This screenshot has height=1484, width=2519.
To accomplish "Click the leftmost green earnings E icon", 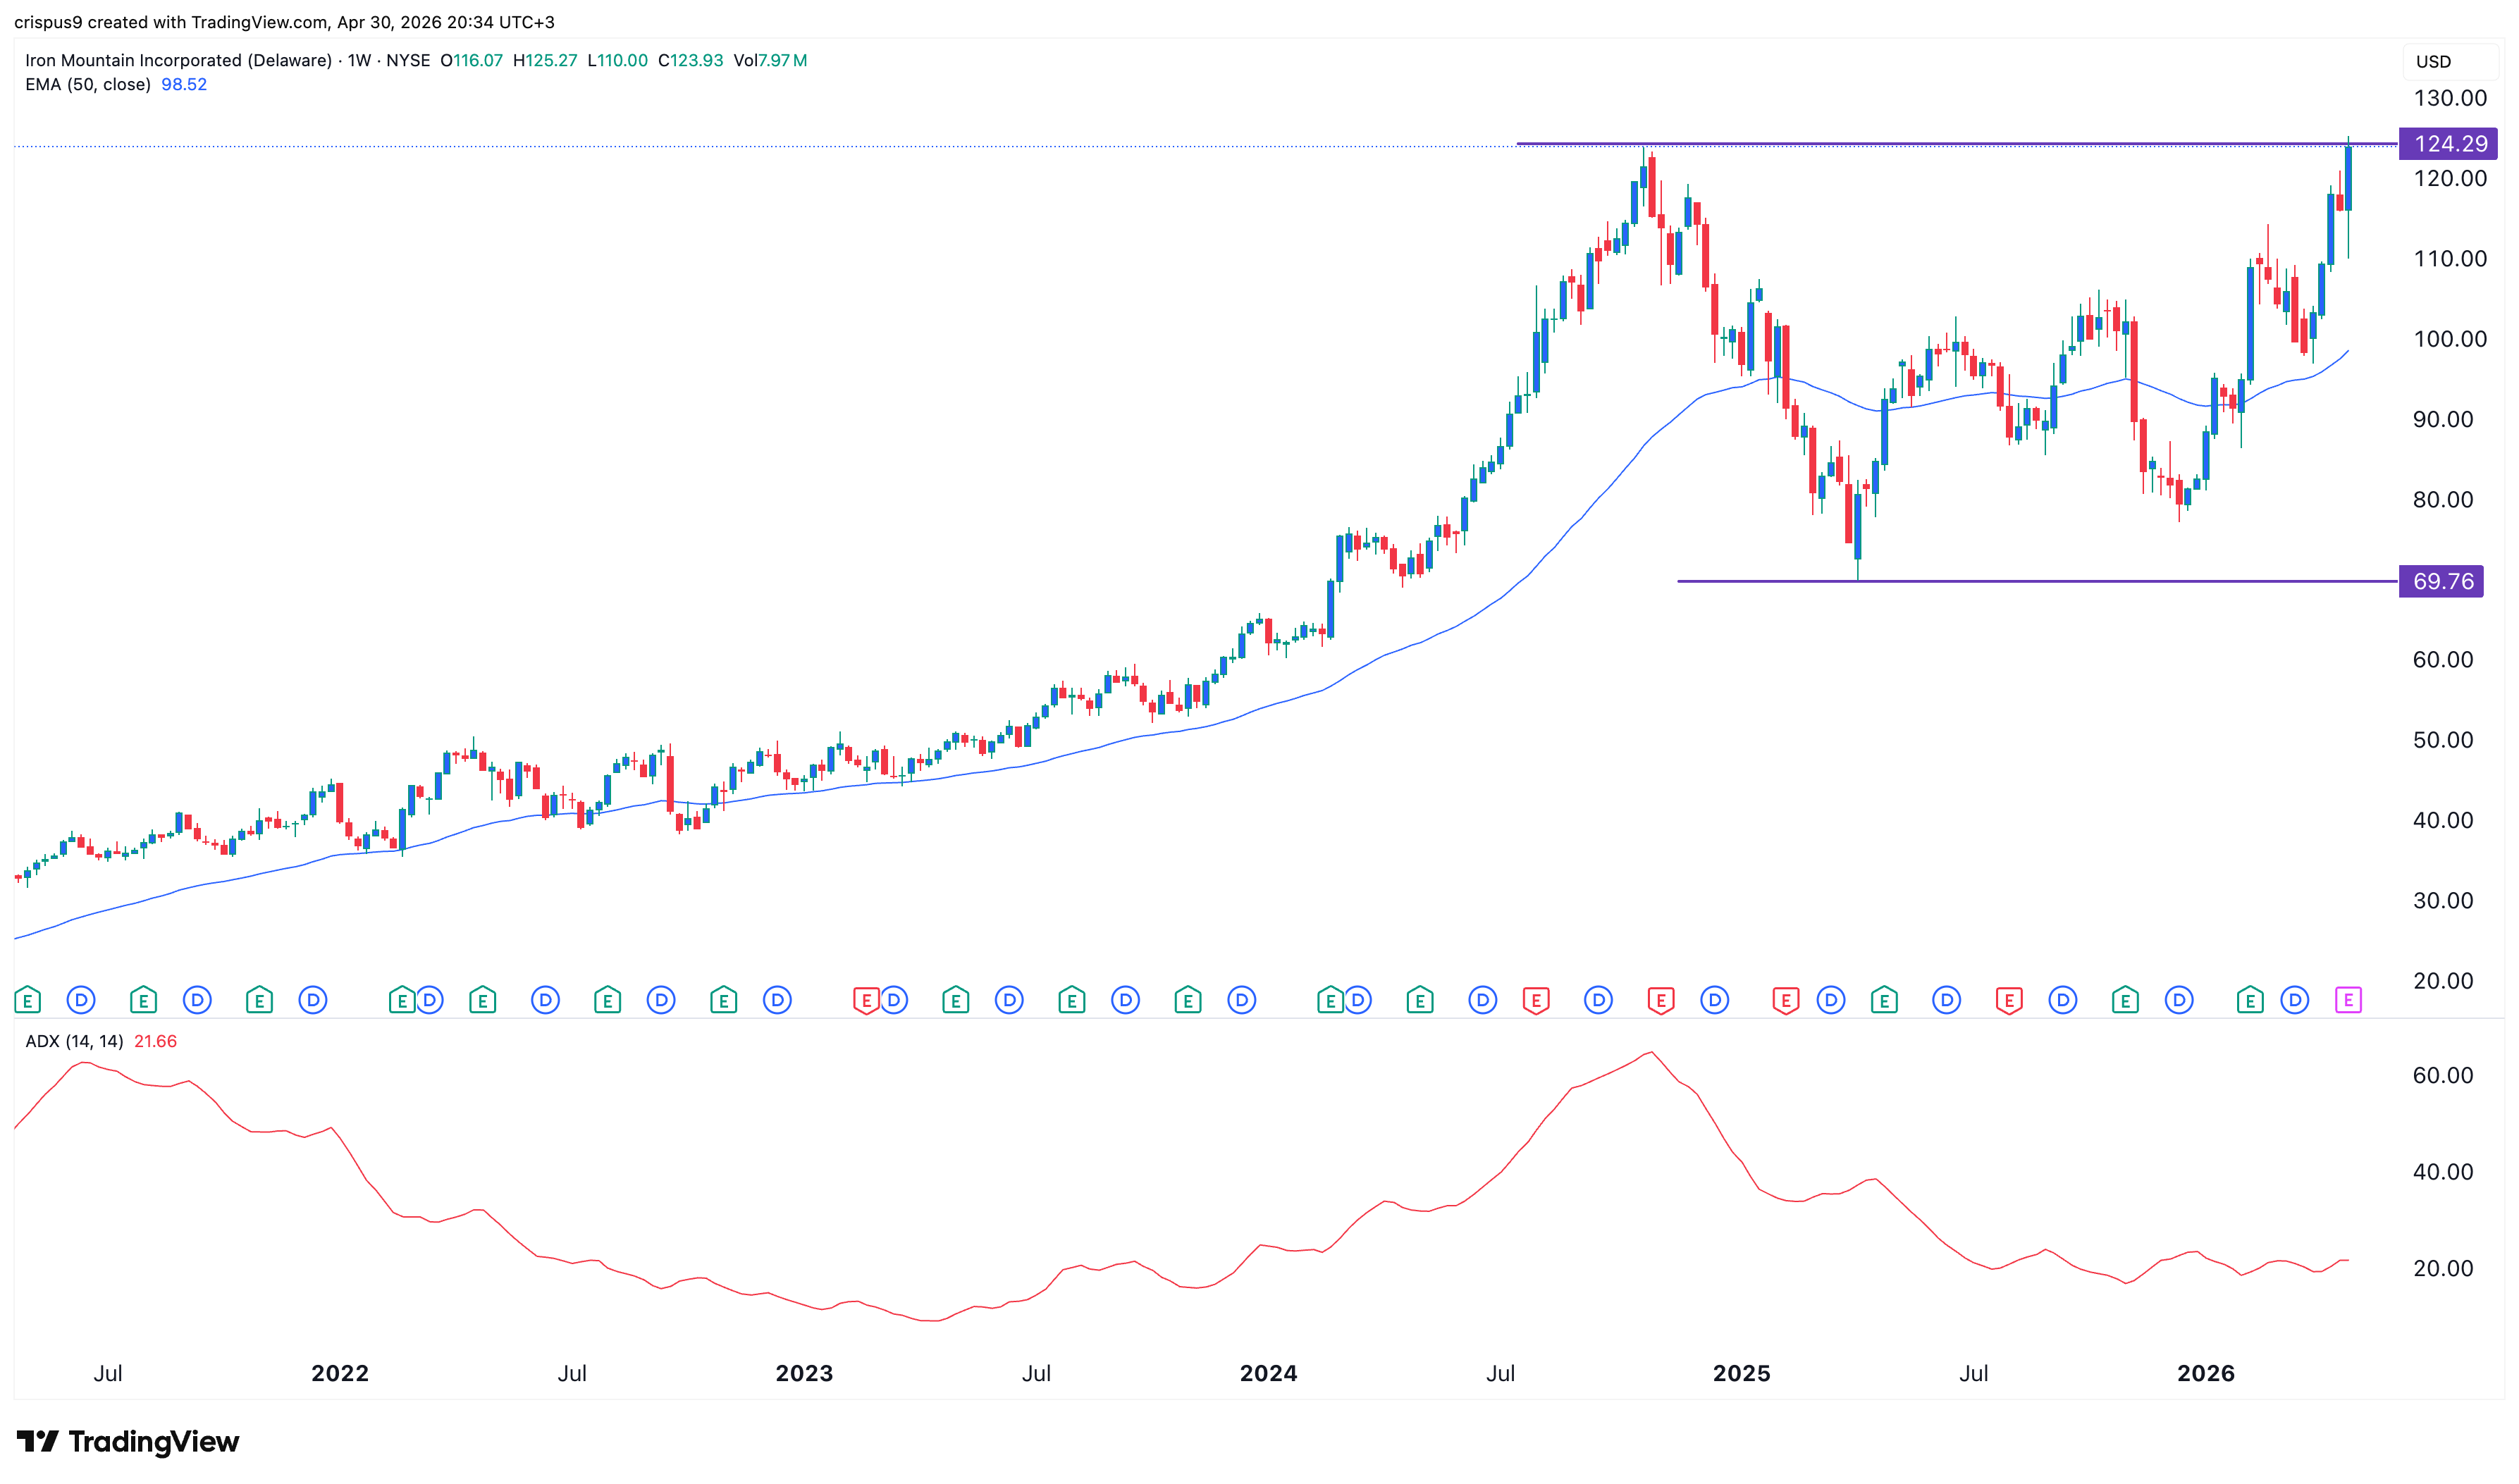I will (27, 999).
